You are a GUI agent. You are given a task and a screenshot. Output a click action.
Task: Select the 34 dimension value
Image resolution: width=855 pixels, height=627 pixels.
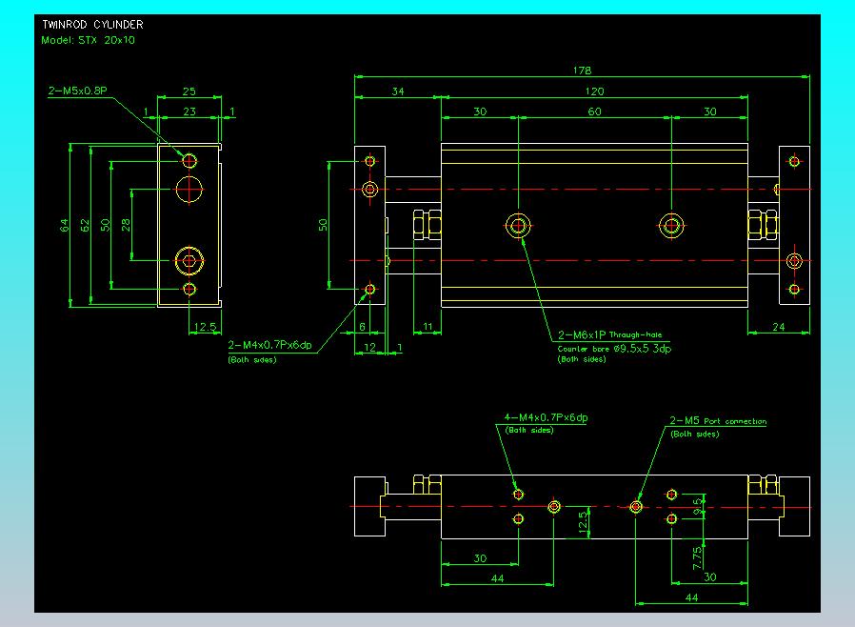point(397,91)
